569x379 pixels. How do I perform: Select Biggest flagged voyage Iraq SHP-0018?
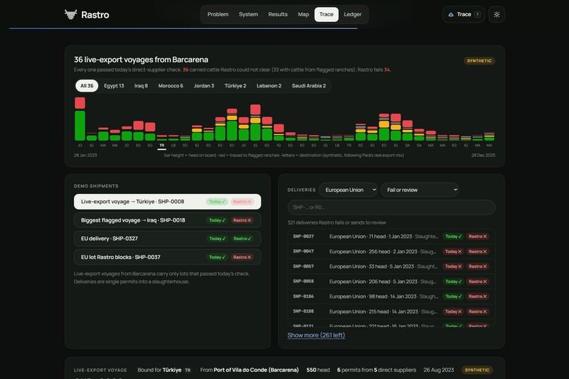[x=167, y=220]
